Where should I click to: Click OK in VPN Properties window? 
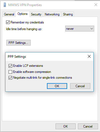(65, 126)
